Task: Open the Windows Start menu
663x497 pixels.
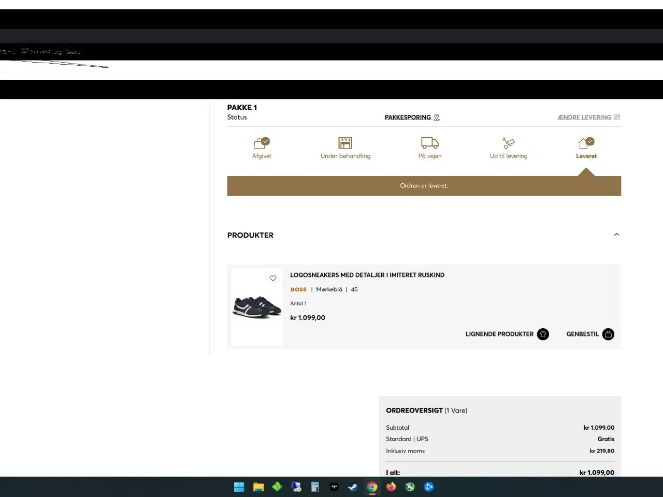Action: (x=239, y=487)
